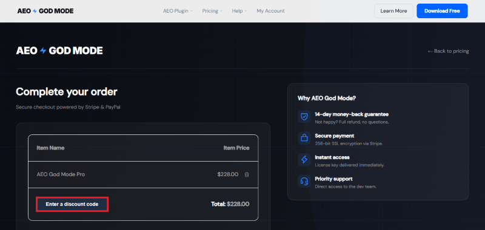Click the headset icon beside Priority support

tap(304, 181)
